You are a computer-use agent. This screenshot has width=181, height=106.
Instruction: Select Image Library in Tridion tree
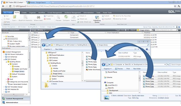[x=19, y=72]
